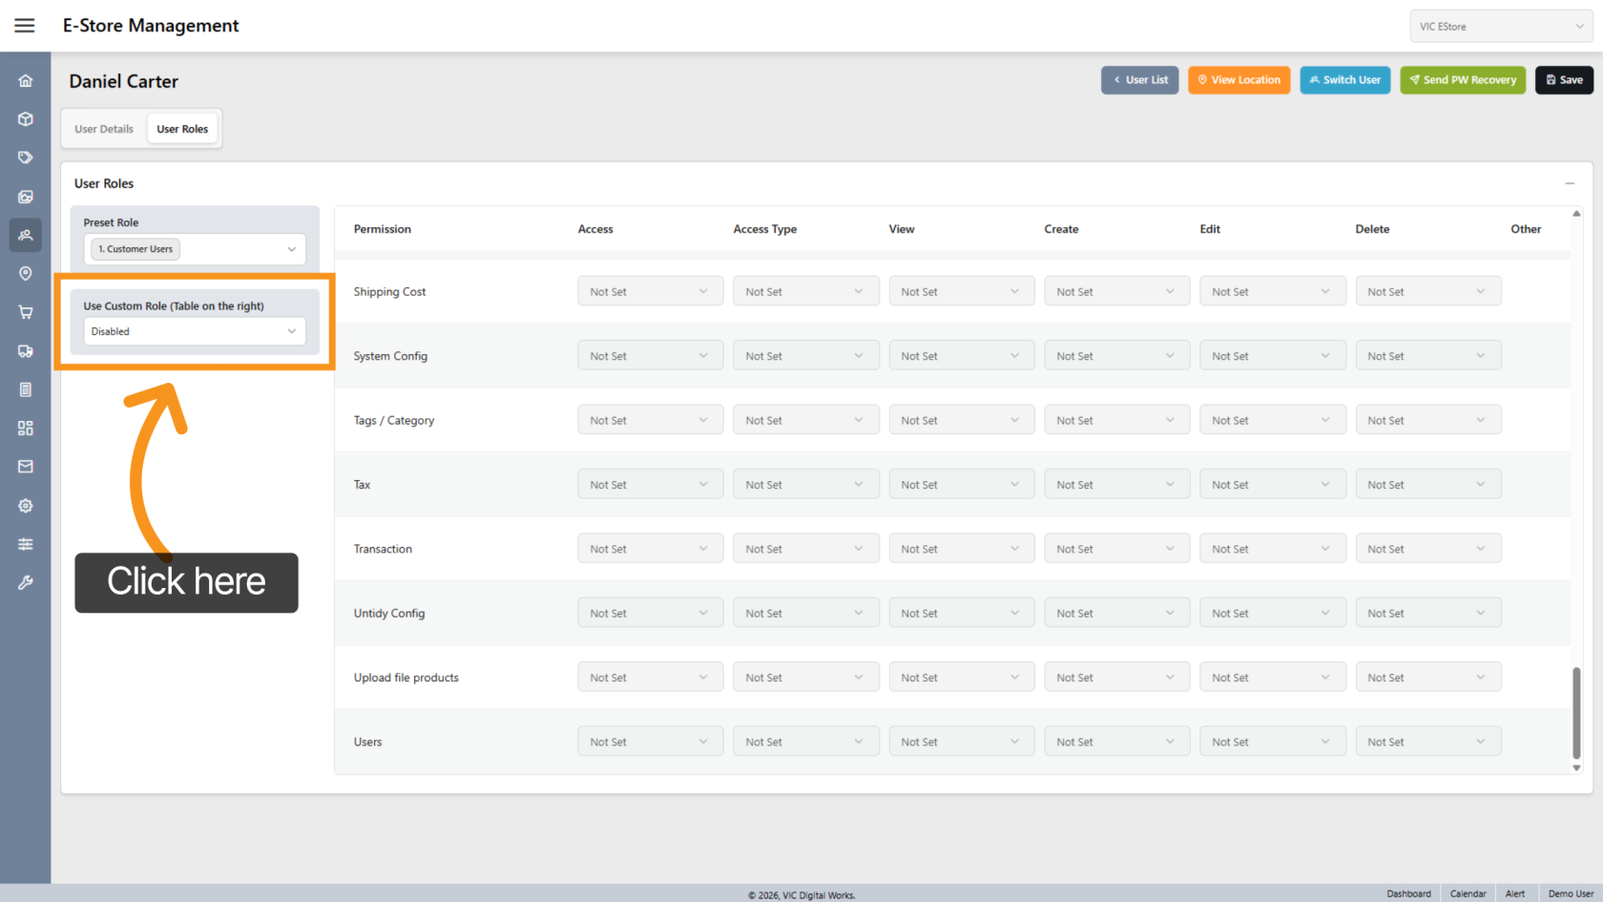The image size is (1603, 902).
Task: Open the shopping cart icon in sidebar
Action: tap(26, 312)
